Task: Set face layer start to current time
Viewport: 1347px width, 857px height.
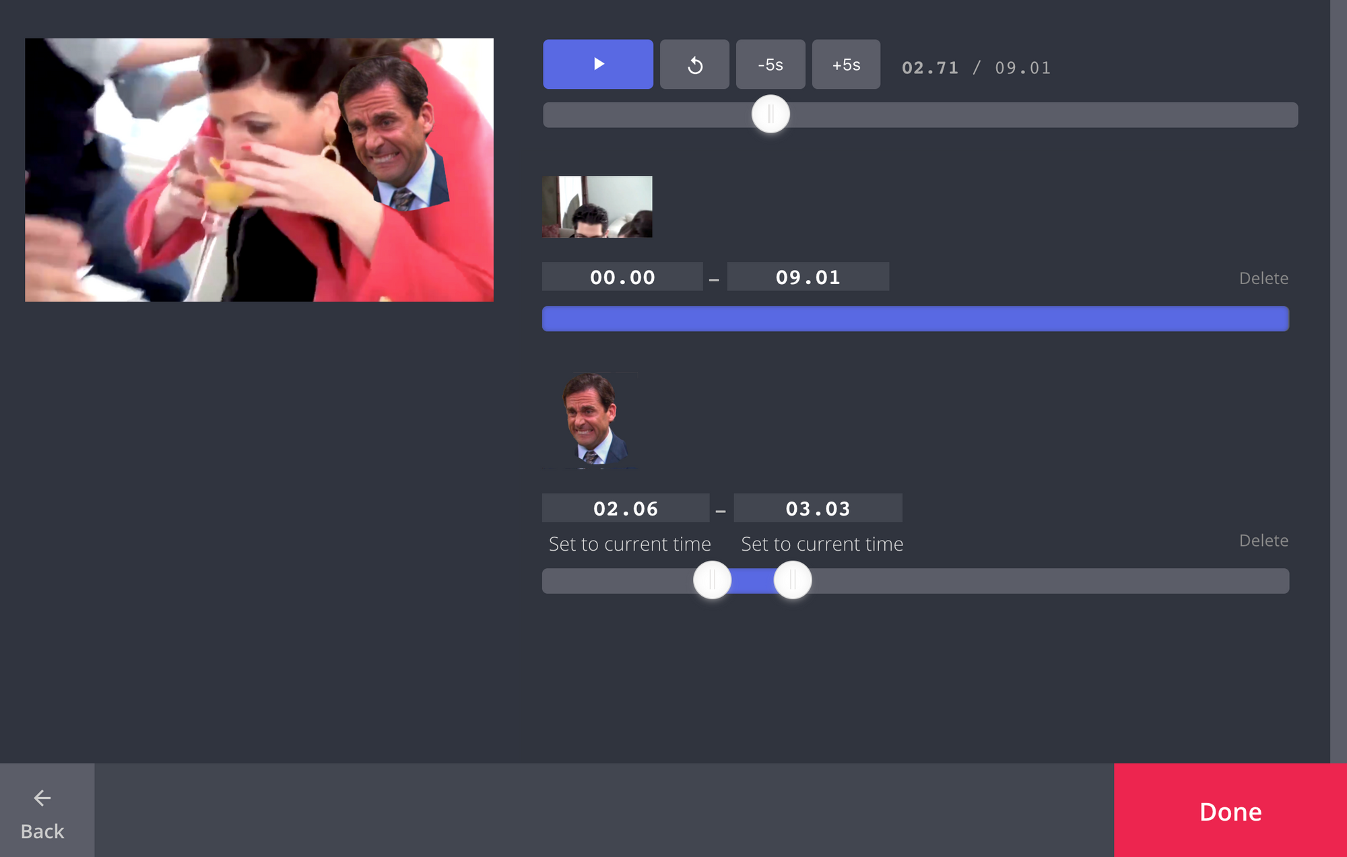Action: point(630,544)
